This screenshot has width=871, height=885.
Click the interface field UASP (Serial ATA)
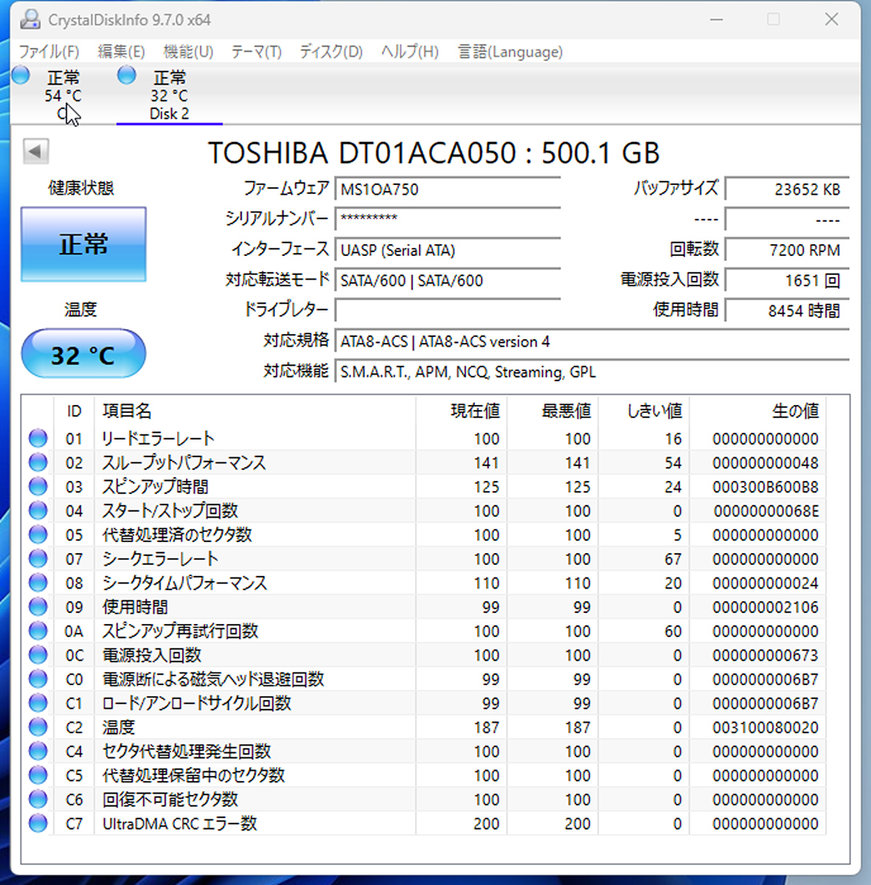[x=448, y=250]
